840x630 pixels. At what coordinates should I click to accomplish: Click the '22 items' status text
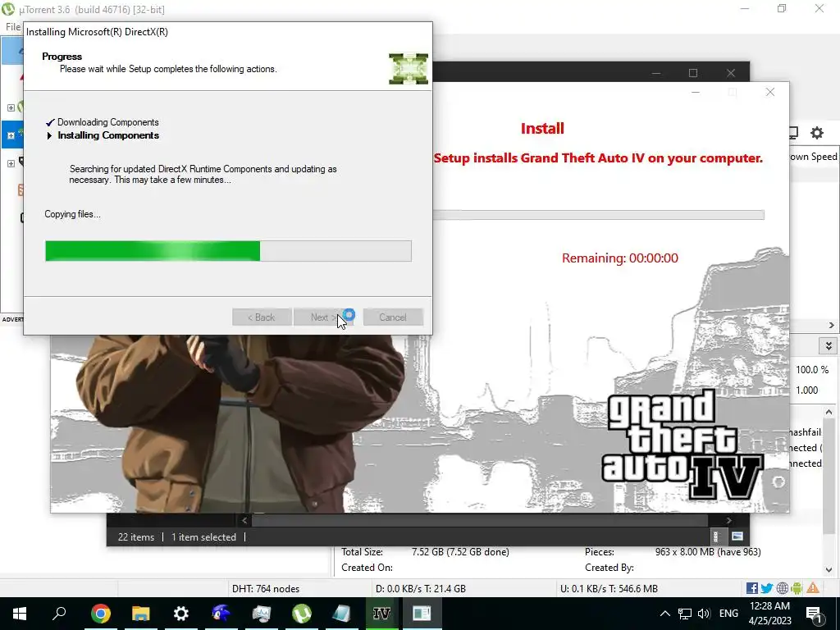[136, 536]
